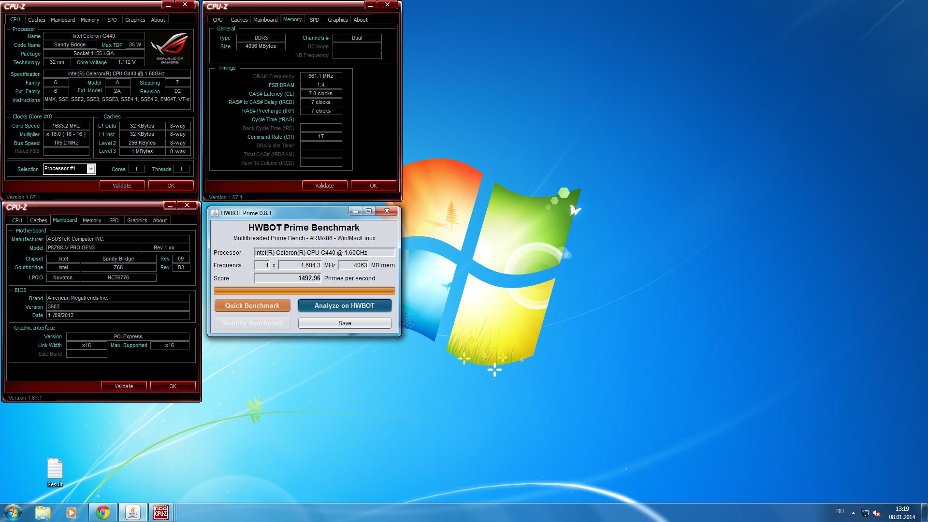Open Google Chrome from taskbar

[102, 512]
